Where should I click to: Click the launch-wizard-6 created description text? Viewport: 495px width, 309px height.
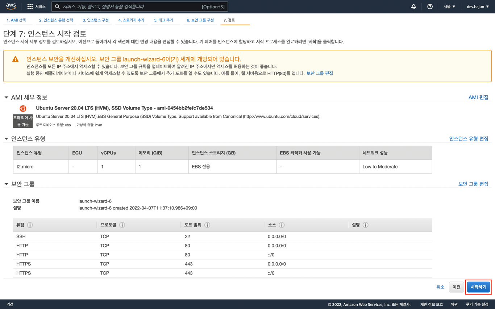(x=138, y=208)
